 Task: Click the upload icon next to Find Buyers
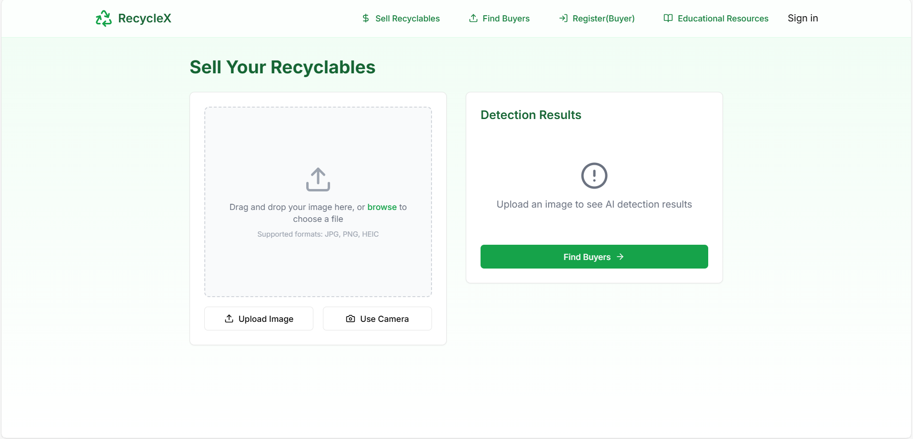[473, 18]
